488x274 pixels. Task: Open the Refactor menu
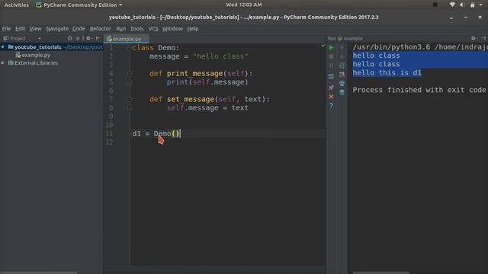[100, 29]
